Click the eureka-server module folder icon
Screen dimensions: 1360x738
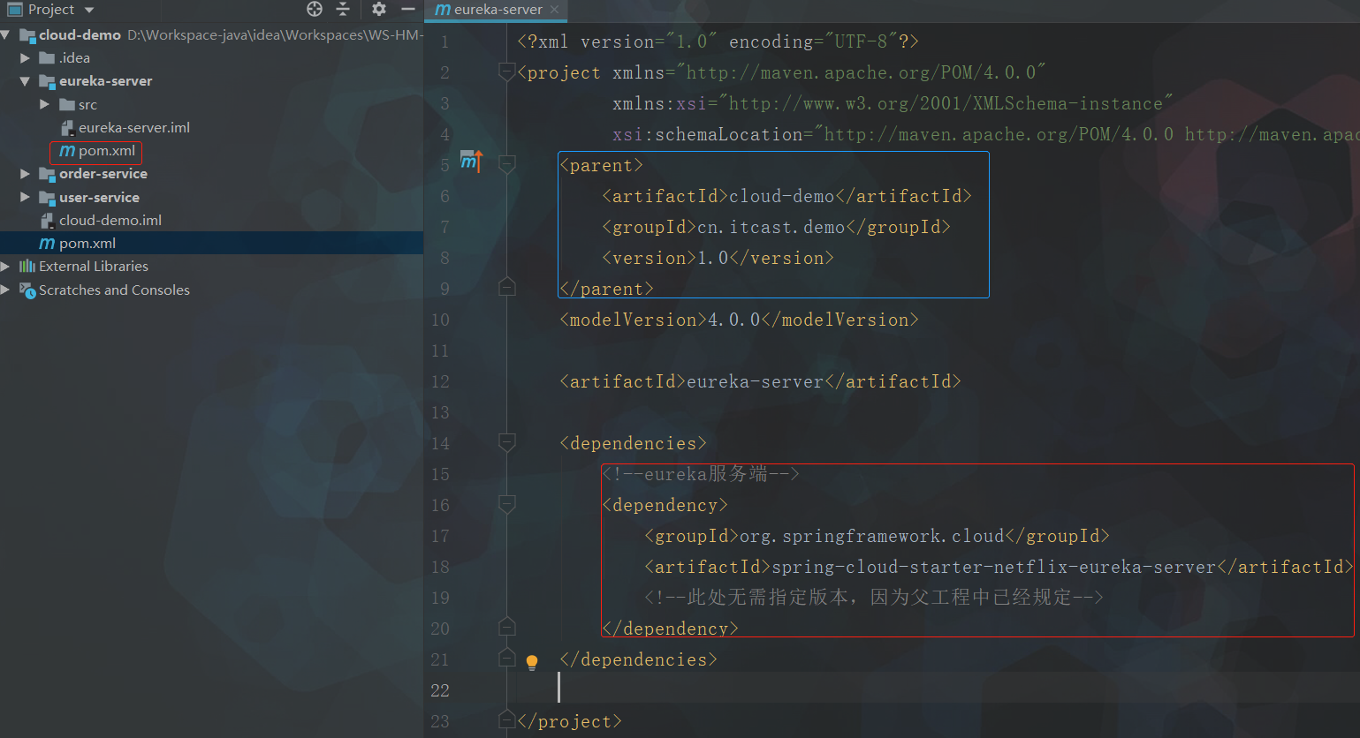(48, 81)
